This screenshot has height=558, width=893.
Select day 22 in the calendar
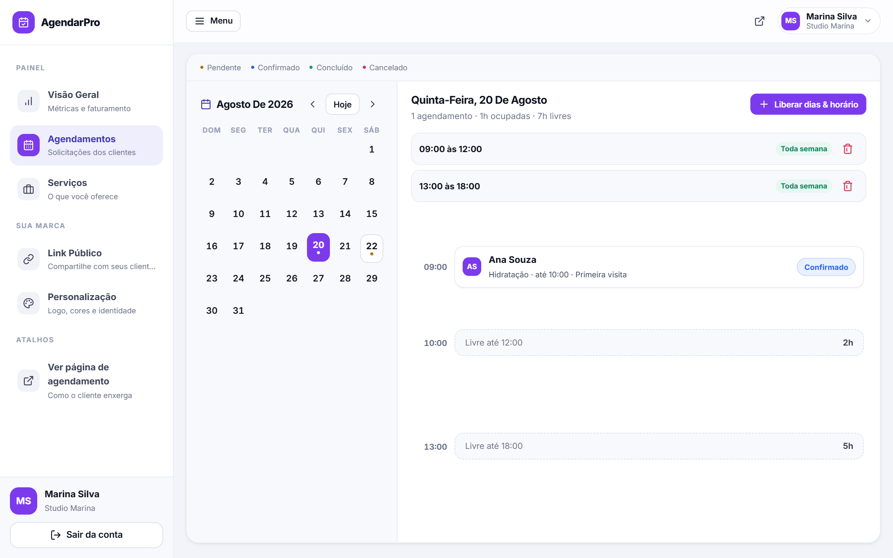(372, 248)
